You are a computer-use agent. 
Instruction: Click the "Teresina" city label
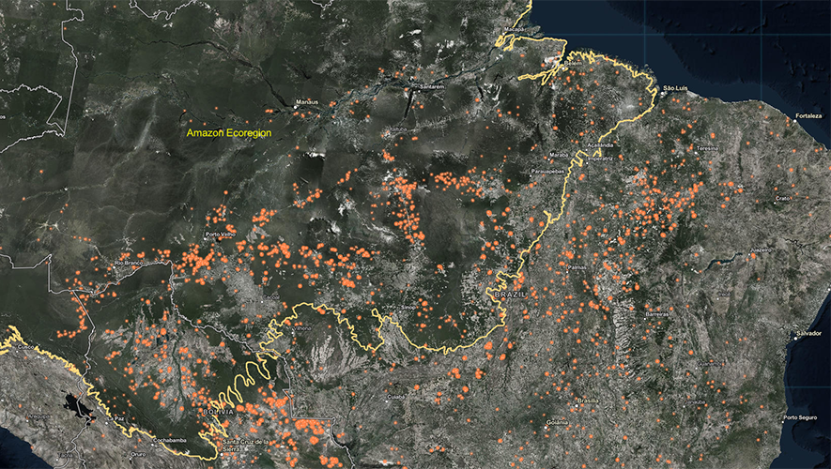[x=707, y=149]
